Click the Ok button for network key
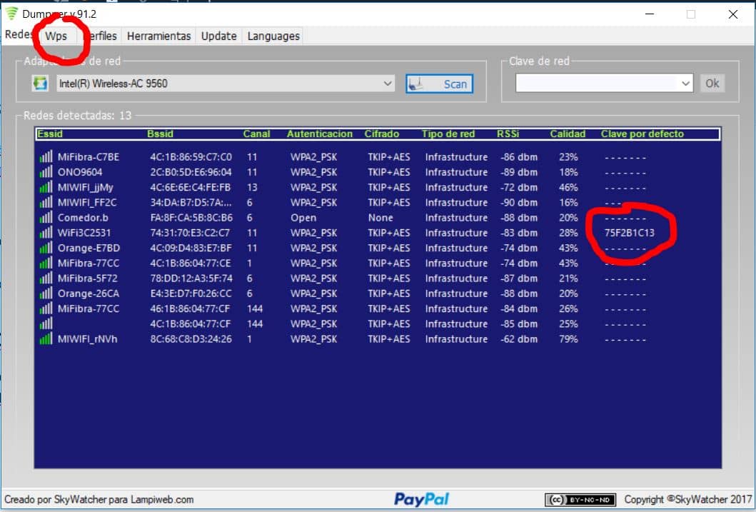The width and height of the screenshot is (756, 512). click(x=712, y=84)
